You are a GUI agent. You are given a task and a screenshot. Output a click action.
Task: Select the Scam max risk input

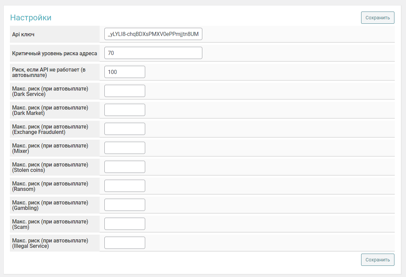124,224
